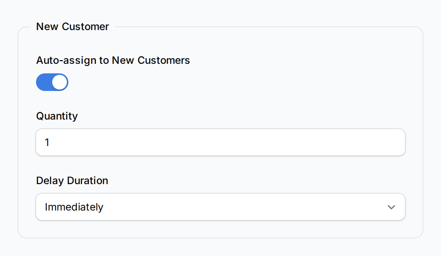This screenshot has width=441, height=256.
Task: Click the Quantity field label
Action: tap(57, 116)
